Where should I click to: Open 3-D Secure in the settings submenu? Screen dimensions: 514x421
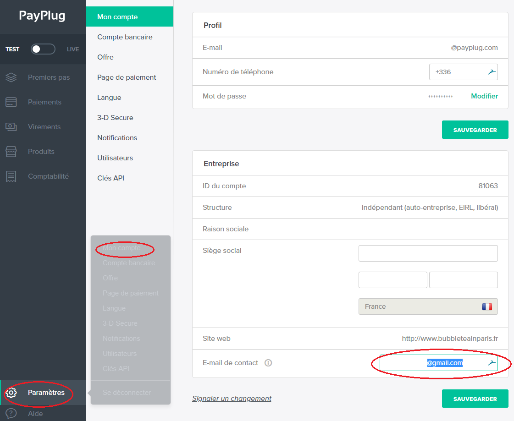[x=115, y=118]
